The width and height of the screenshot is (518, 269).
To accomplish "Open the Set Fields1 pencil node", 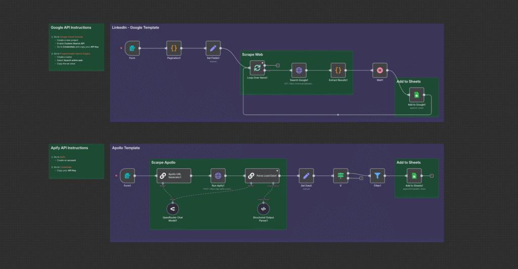I will point(213,49).
